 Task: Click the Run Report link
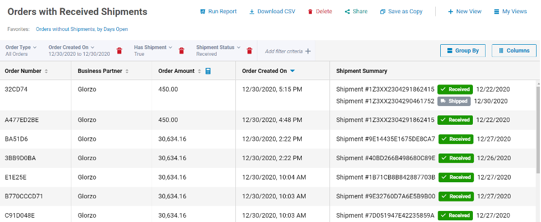[223, 12]
